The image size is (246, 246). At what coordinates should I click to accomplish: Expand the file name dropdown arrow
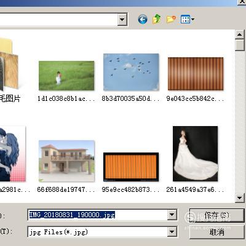click(x=172, y=215)
